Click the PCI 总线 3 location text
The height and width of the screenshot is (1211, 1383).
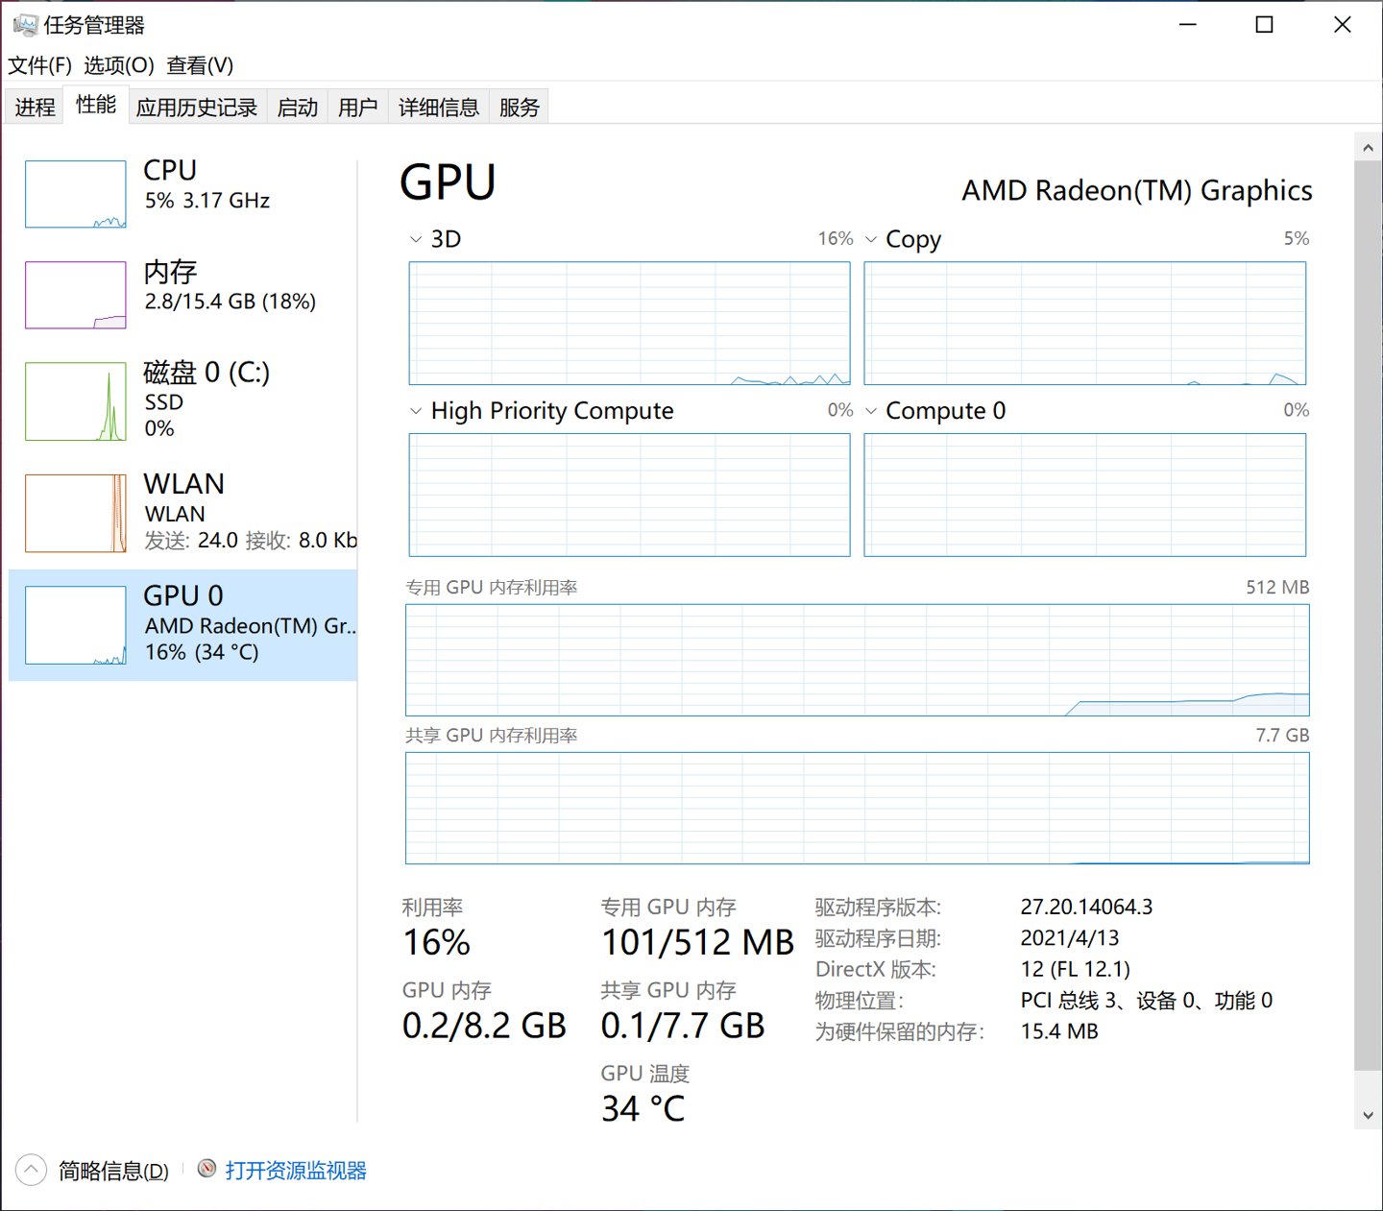(x=1147, y=1001)
